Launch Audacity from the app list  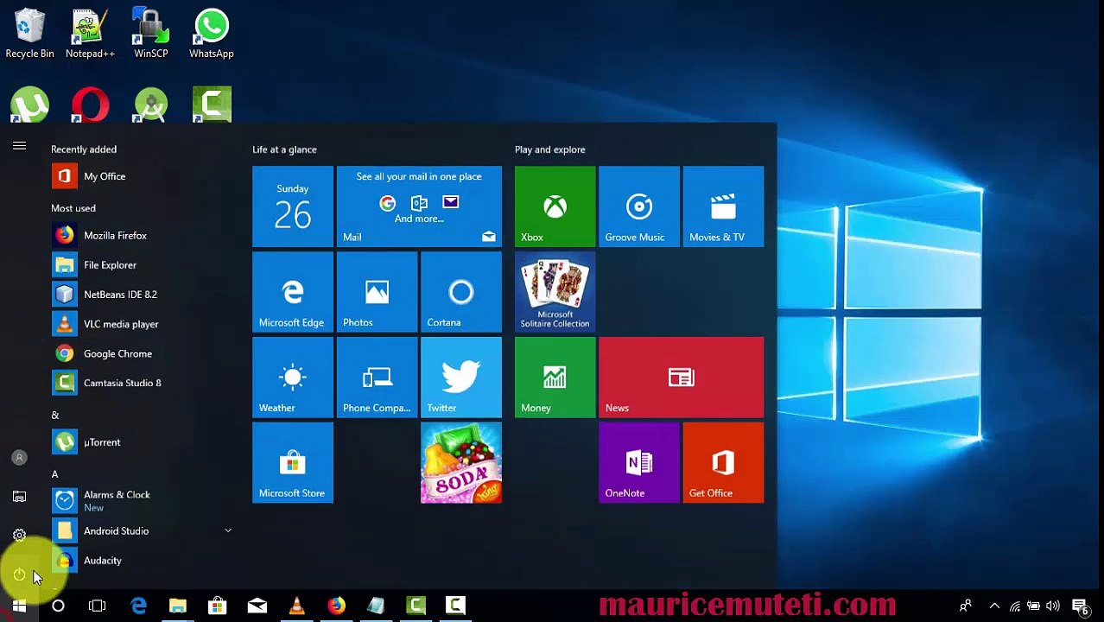coord(138,561)
